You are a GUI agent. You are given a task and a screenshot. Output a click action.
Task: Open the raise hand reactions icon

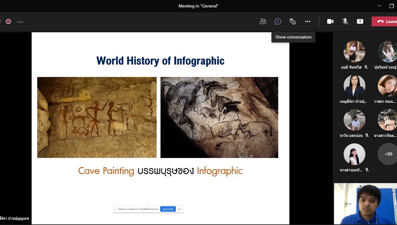click(293, 21)
